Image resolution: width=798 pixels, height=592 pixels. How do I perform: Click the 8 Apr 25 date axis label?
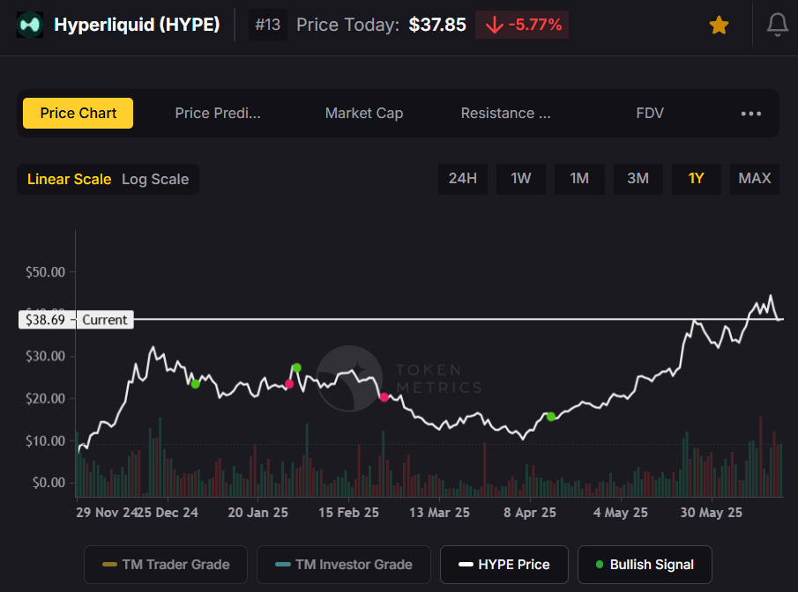(x=530, y=512)
